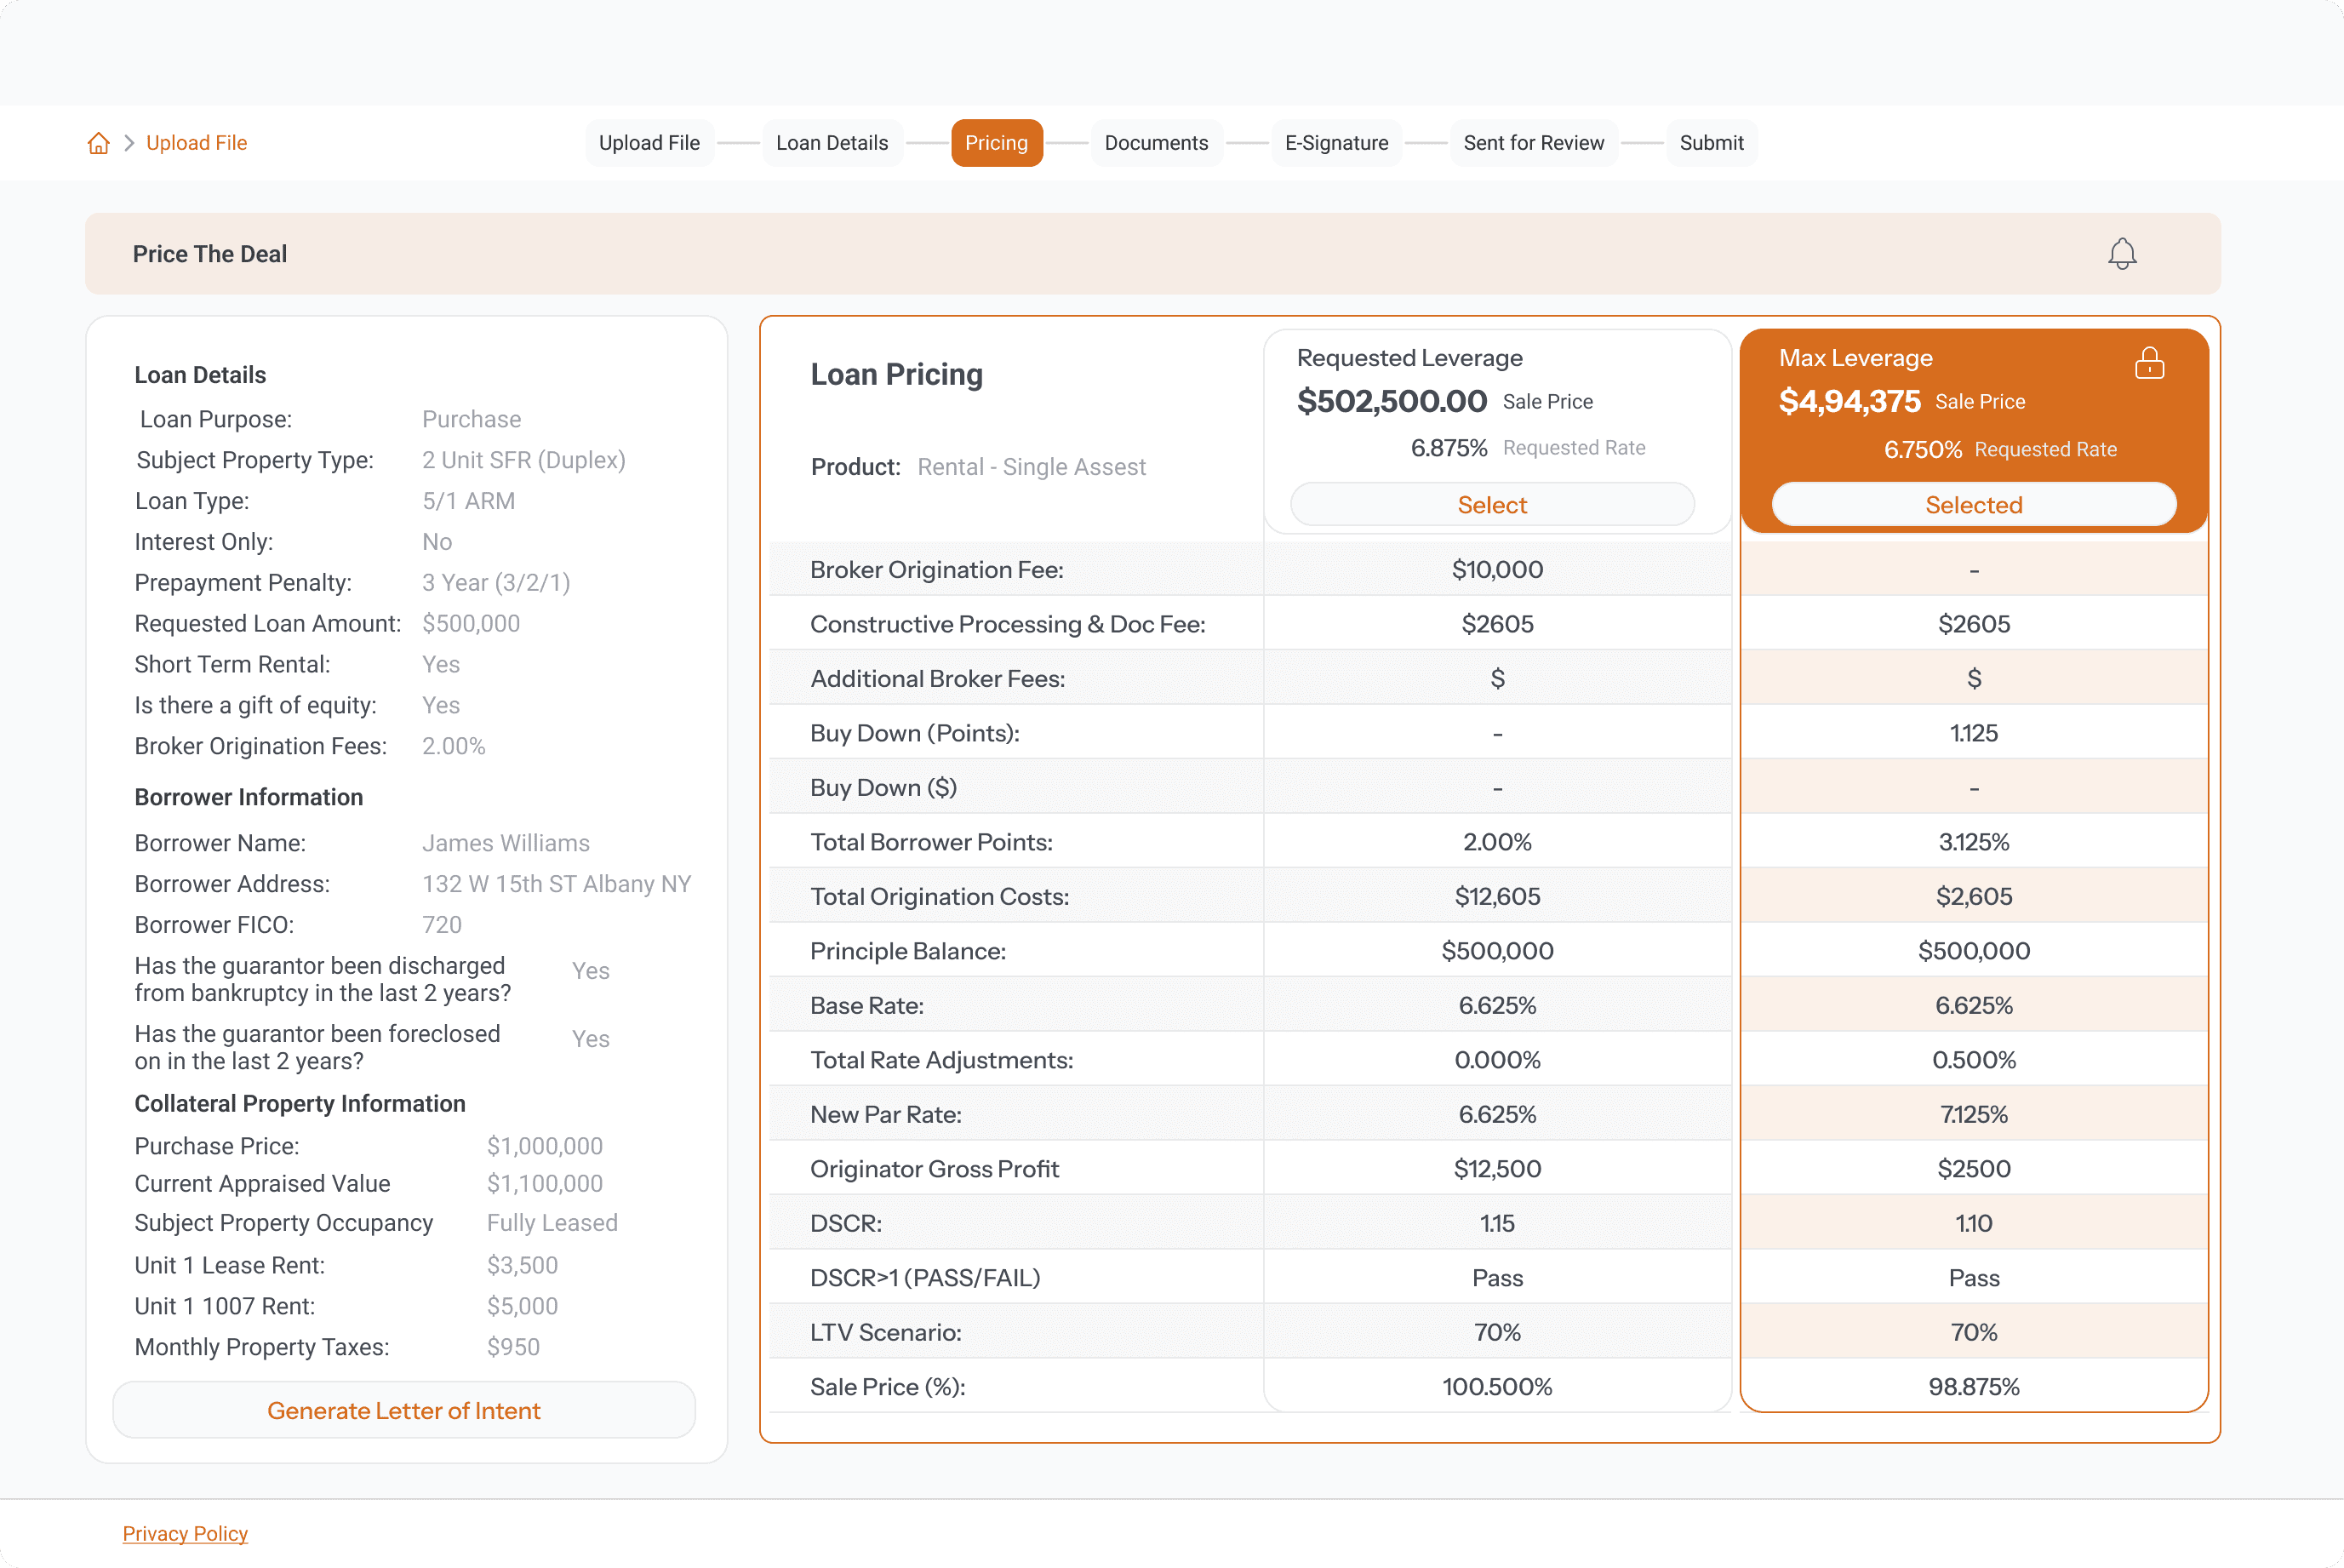The image size is (2344, 1568).
Task: Click the 3.125% Total Borrower Points value
Action: pyautogui.click(x=1973, y=842)
